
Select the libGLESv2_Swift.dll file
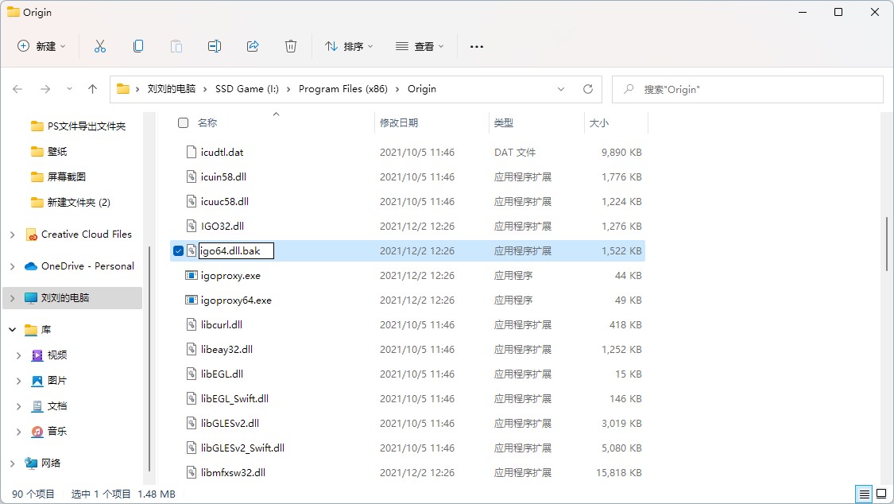pos(242,448)
